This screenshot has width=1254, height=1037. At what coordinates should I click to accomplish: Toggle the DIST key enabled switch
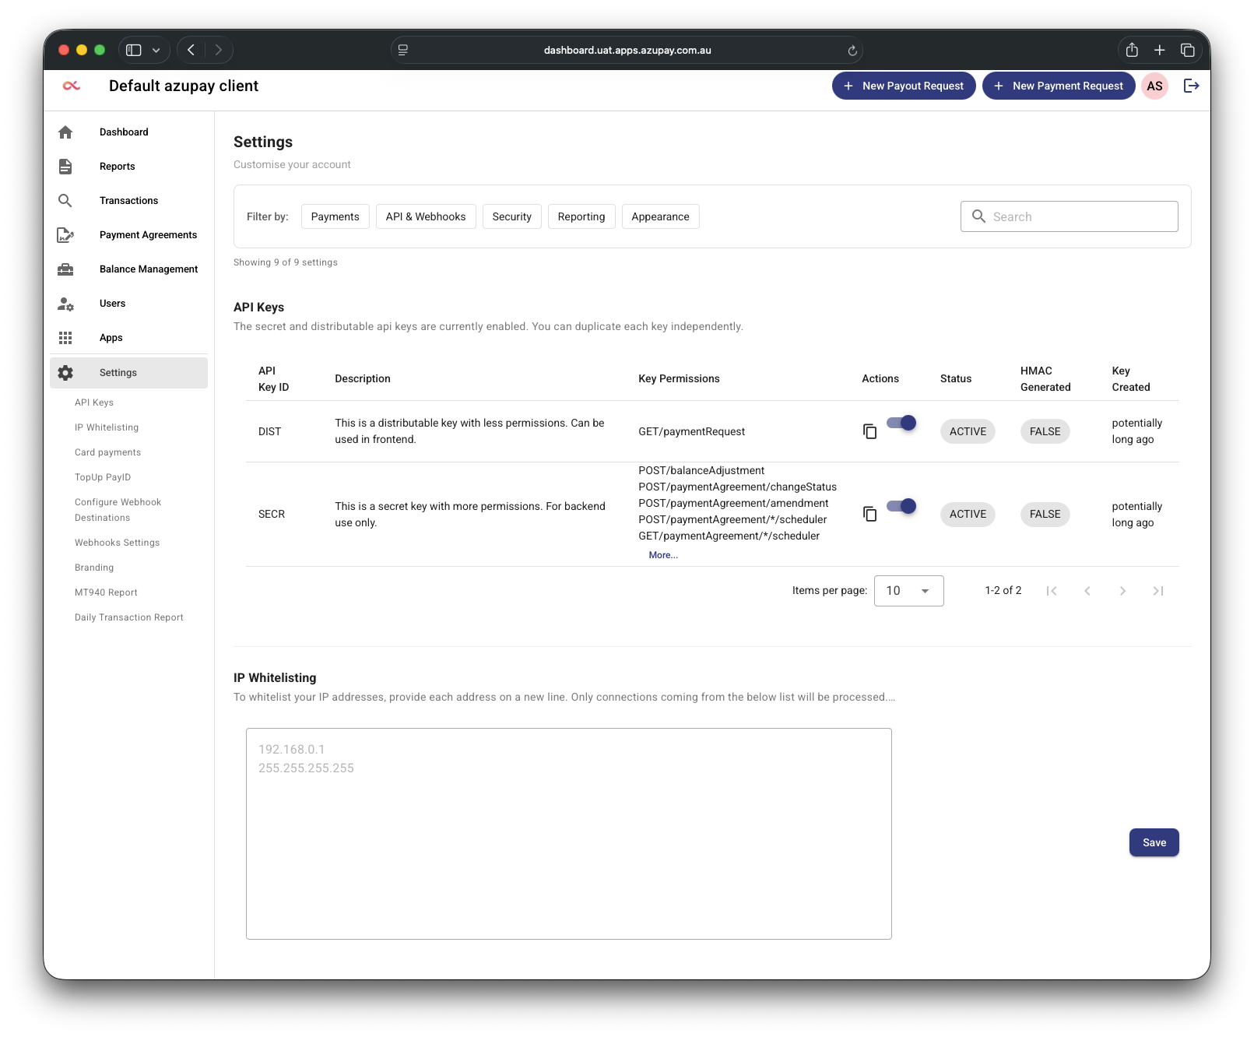(x=901, y=423)
